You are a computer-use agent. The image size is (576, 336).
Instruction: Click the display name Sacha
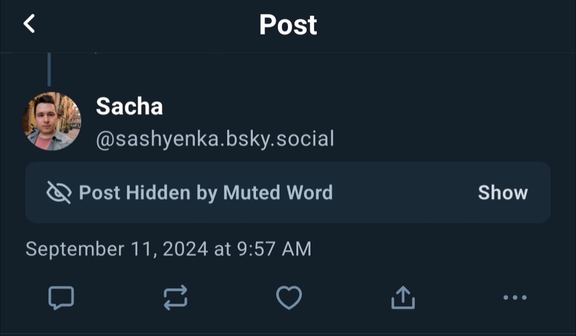tap(128, 106)
